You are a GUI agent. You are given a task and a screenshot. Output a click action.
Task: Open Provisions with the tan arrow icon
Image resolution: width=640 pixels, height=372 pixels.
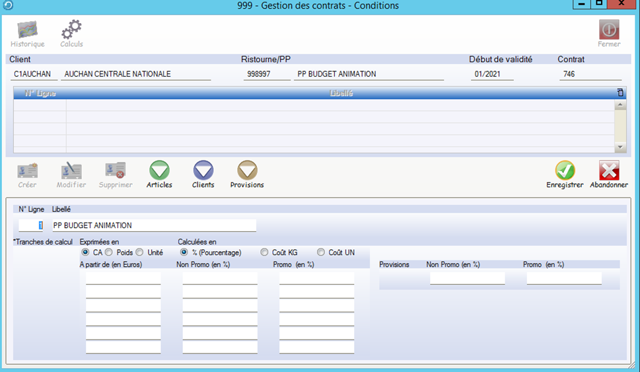click(247, 171)
